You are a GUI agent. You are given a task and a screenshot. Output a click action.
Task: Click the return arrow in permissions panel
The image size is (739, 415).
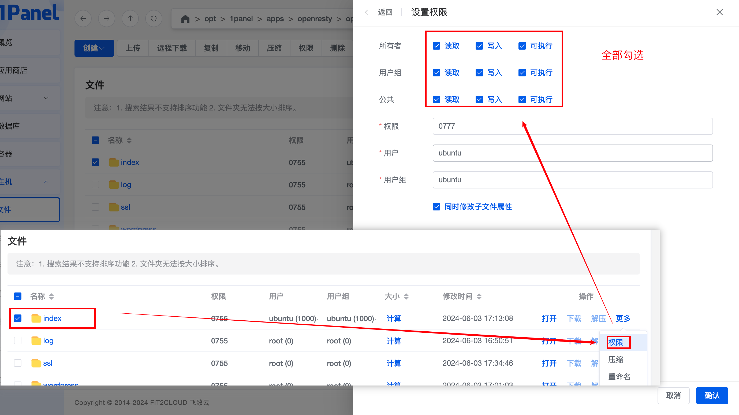(368, 12)
